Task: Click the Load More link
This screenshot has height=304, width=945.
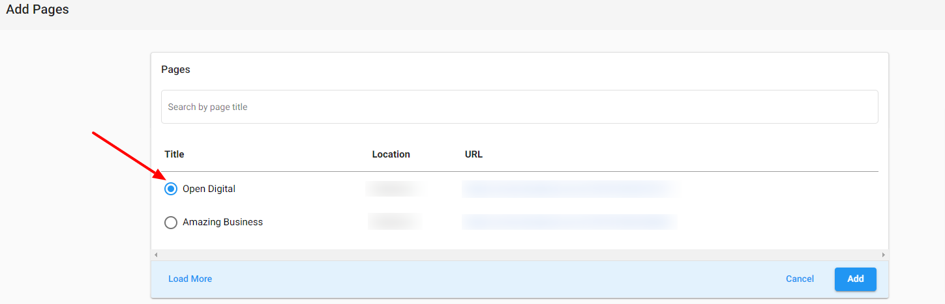Action: [190, 279]
